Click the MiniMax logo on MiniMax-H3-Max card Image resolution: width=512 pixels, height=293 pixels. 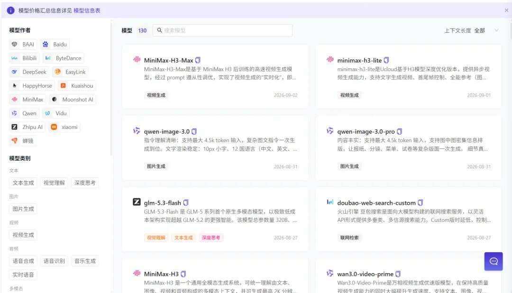point(137,59)
